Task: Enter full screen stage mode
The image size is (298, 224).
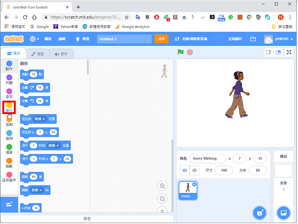Action: point(289,52)
